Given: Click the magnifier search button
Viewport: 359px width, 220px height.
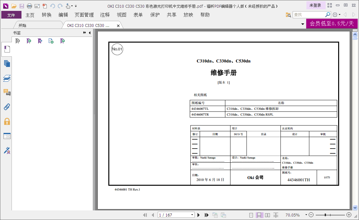Looking at the screenshot, I should pyautogui.click(x=328, y=15).
